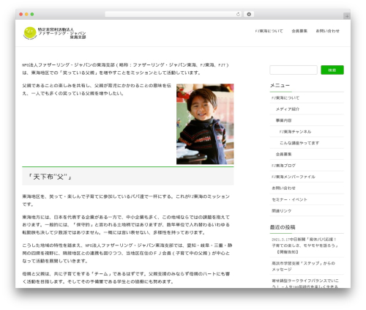366x310 pixels.
Task: Click the メニュー sidebar heading
Action: (280, 85)
